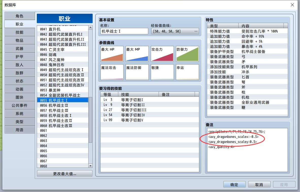Open the 最大 MP parameter curve

click(137, 54)
